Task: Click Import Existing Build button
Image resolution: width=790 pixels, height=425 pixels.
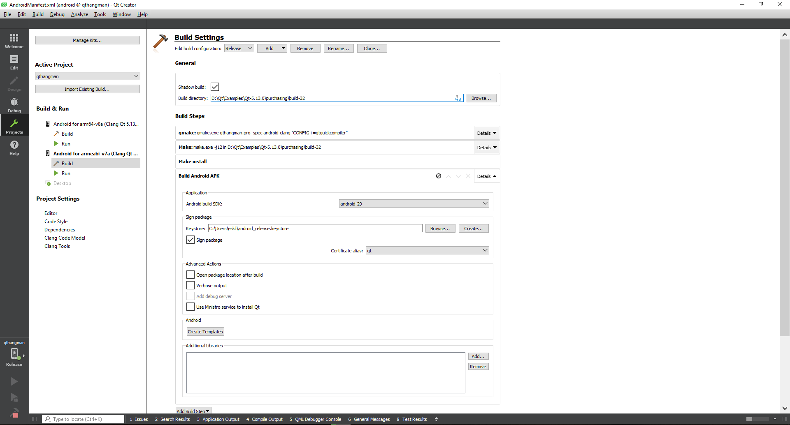Action: [x=88, y=89]
